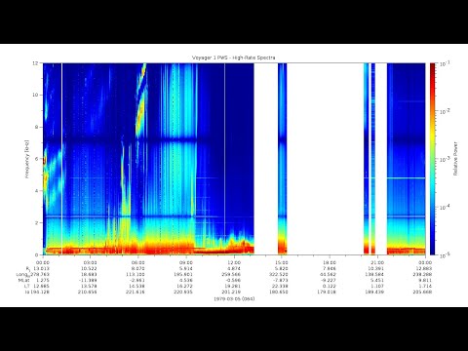
Task: Click the 15:00 time axis label
Action: 282,262
